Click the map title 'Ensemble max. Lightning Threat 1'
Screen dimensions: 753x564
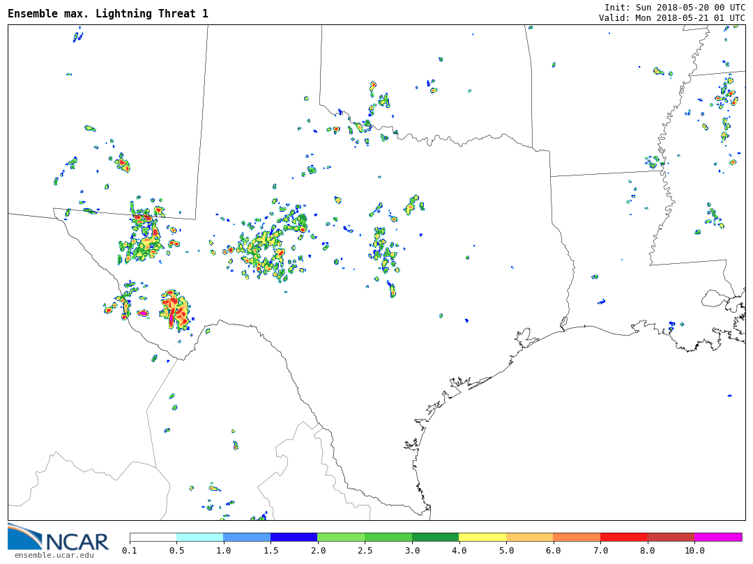108,14
